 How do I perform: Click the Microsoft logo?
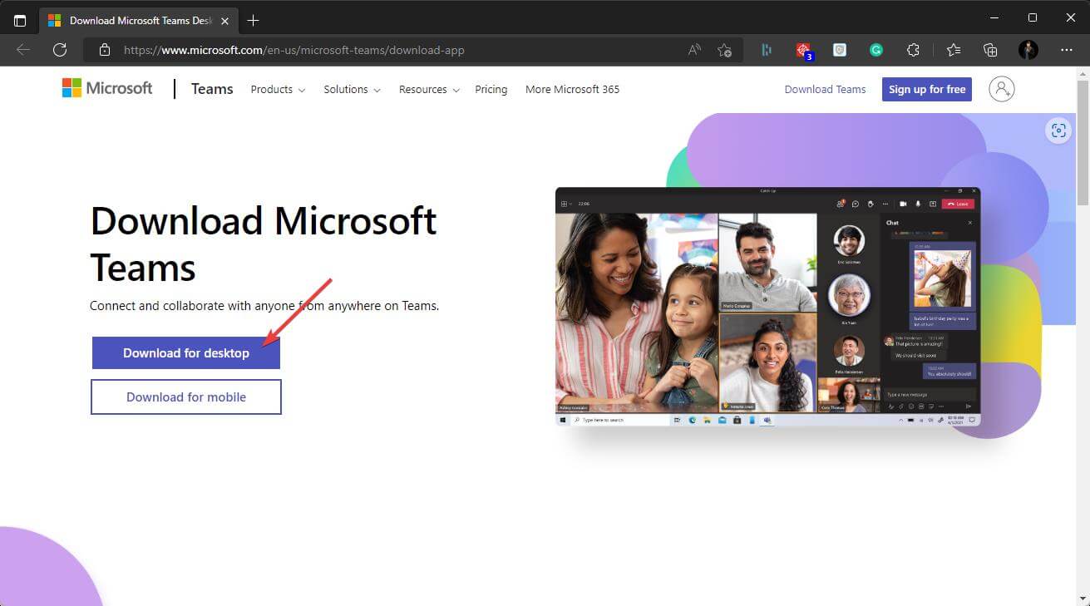click(107, 88)
